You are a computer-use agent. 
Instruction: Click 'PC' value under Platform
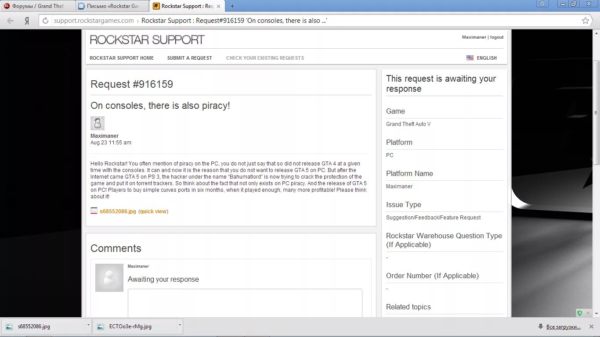click(390, 155)
